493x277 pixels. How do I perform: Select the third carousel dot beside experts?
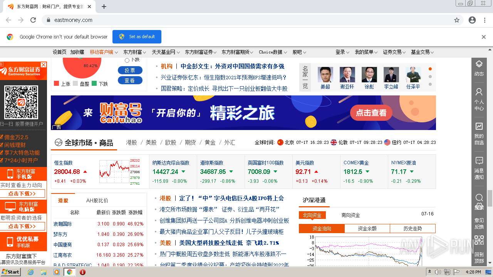point(430,84)
